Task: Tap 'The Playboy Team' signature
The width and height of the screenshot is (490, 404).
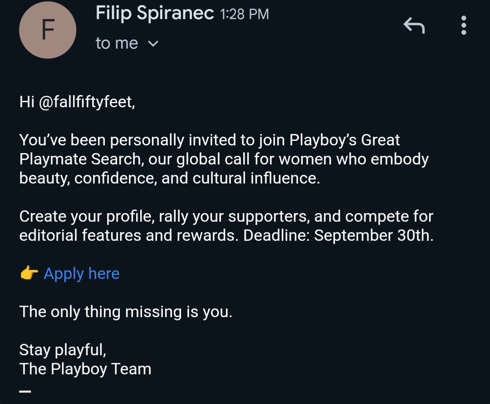Action: coord(85,369)
